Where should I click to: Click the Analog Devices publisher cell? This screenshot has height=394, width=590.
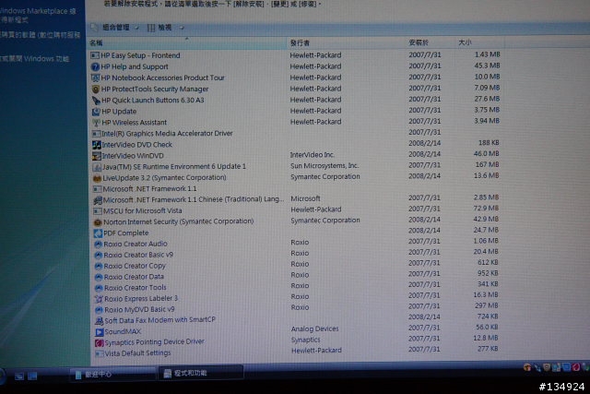coord(315,328)
